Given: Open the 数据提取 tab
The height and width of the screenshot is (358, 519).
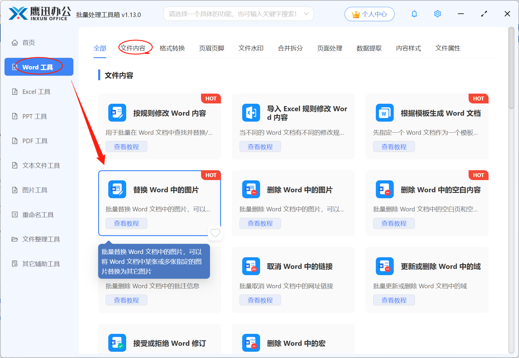Looking at the screenshot, I should 369,48.
